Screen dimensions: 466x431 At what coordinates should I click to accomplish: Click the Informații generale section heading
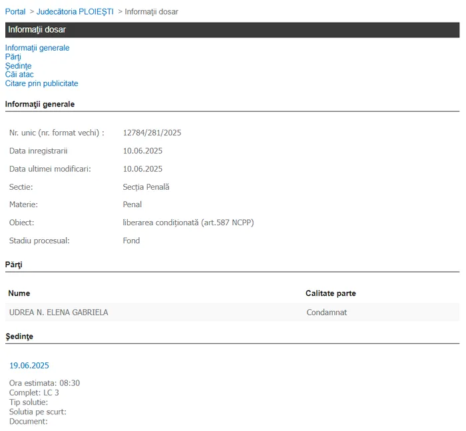(x=40, y=104)
